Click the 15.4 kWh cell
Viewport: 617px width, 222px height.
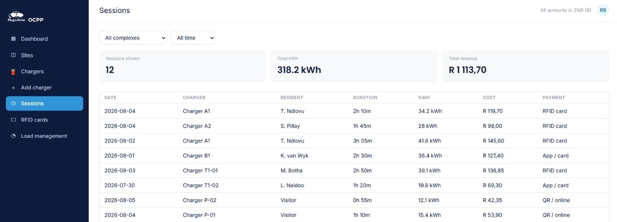click(429, 215)
